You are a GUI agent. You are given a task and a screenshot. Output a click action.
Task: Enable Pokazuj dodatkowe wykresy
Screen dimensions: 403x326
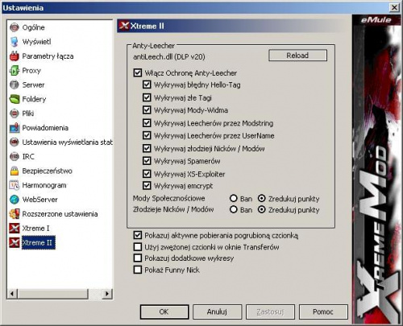point(138,258)
